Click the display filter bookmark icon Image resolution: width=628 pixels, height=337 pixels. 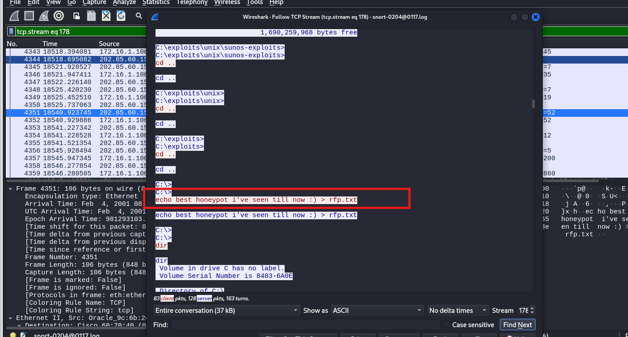[x=11, y=32]
